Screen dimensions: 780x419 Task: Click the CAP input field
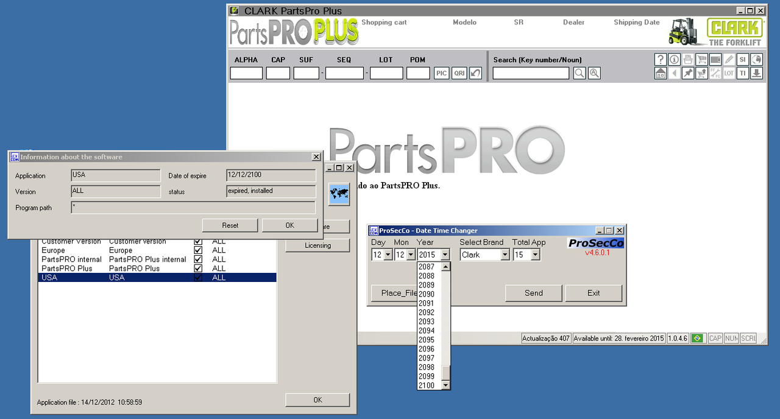[278, 73]
